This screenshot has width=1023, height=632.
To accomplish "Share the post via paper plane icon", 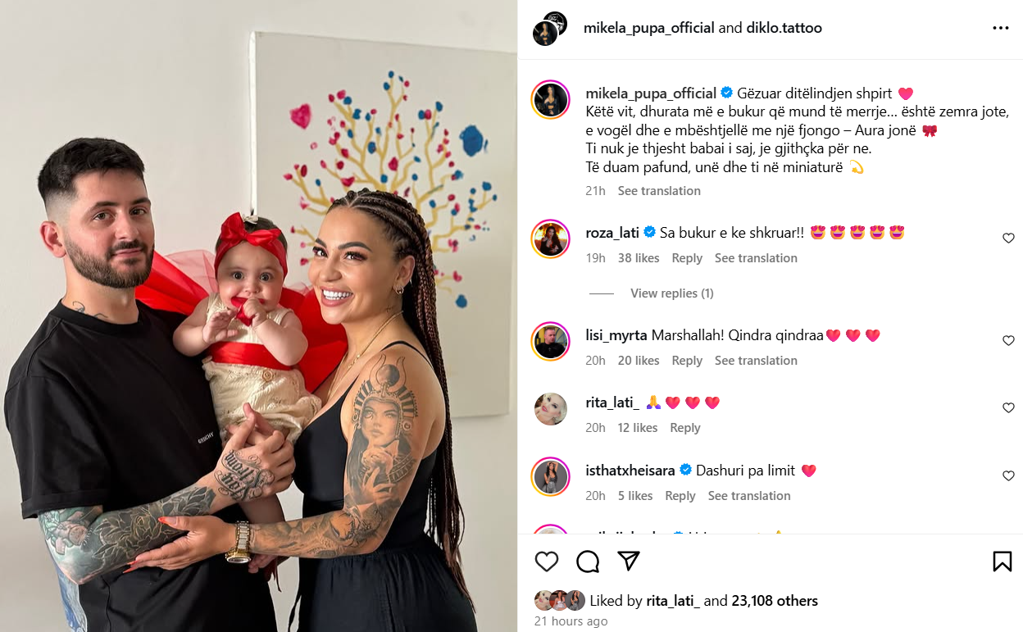I will tap(629, 561).
